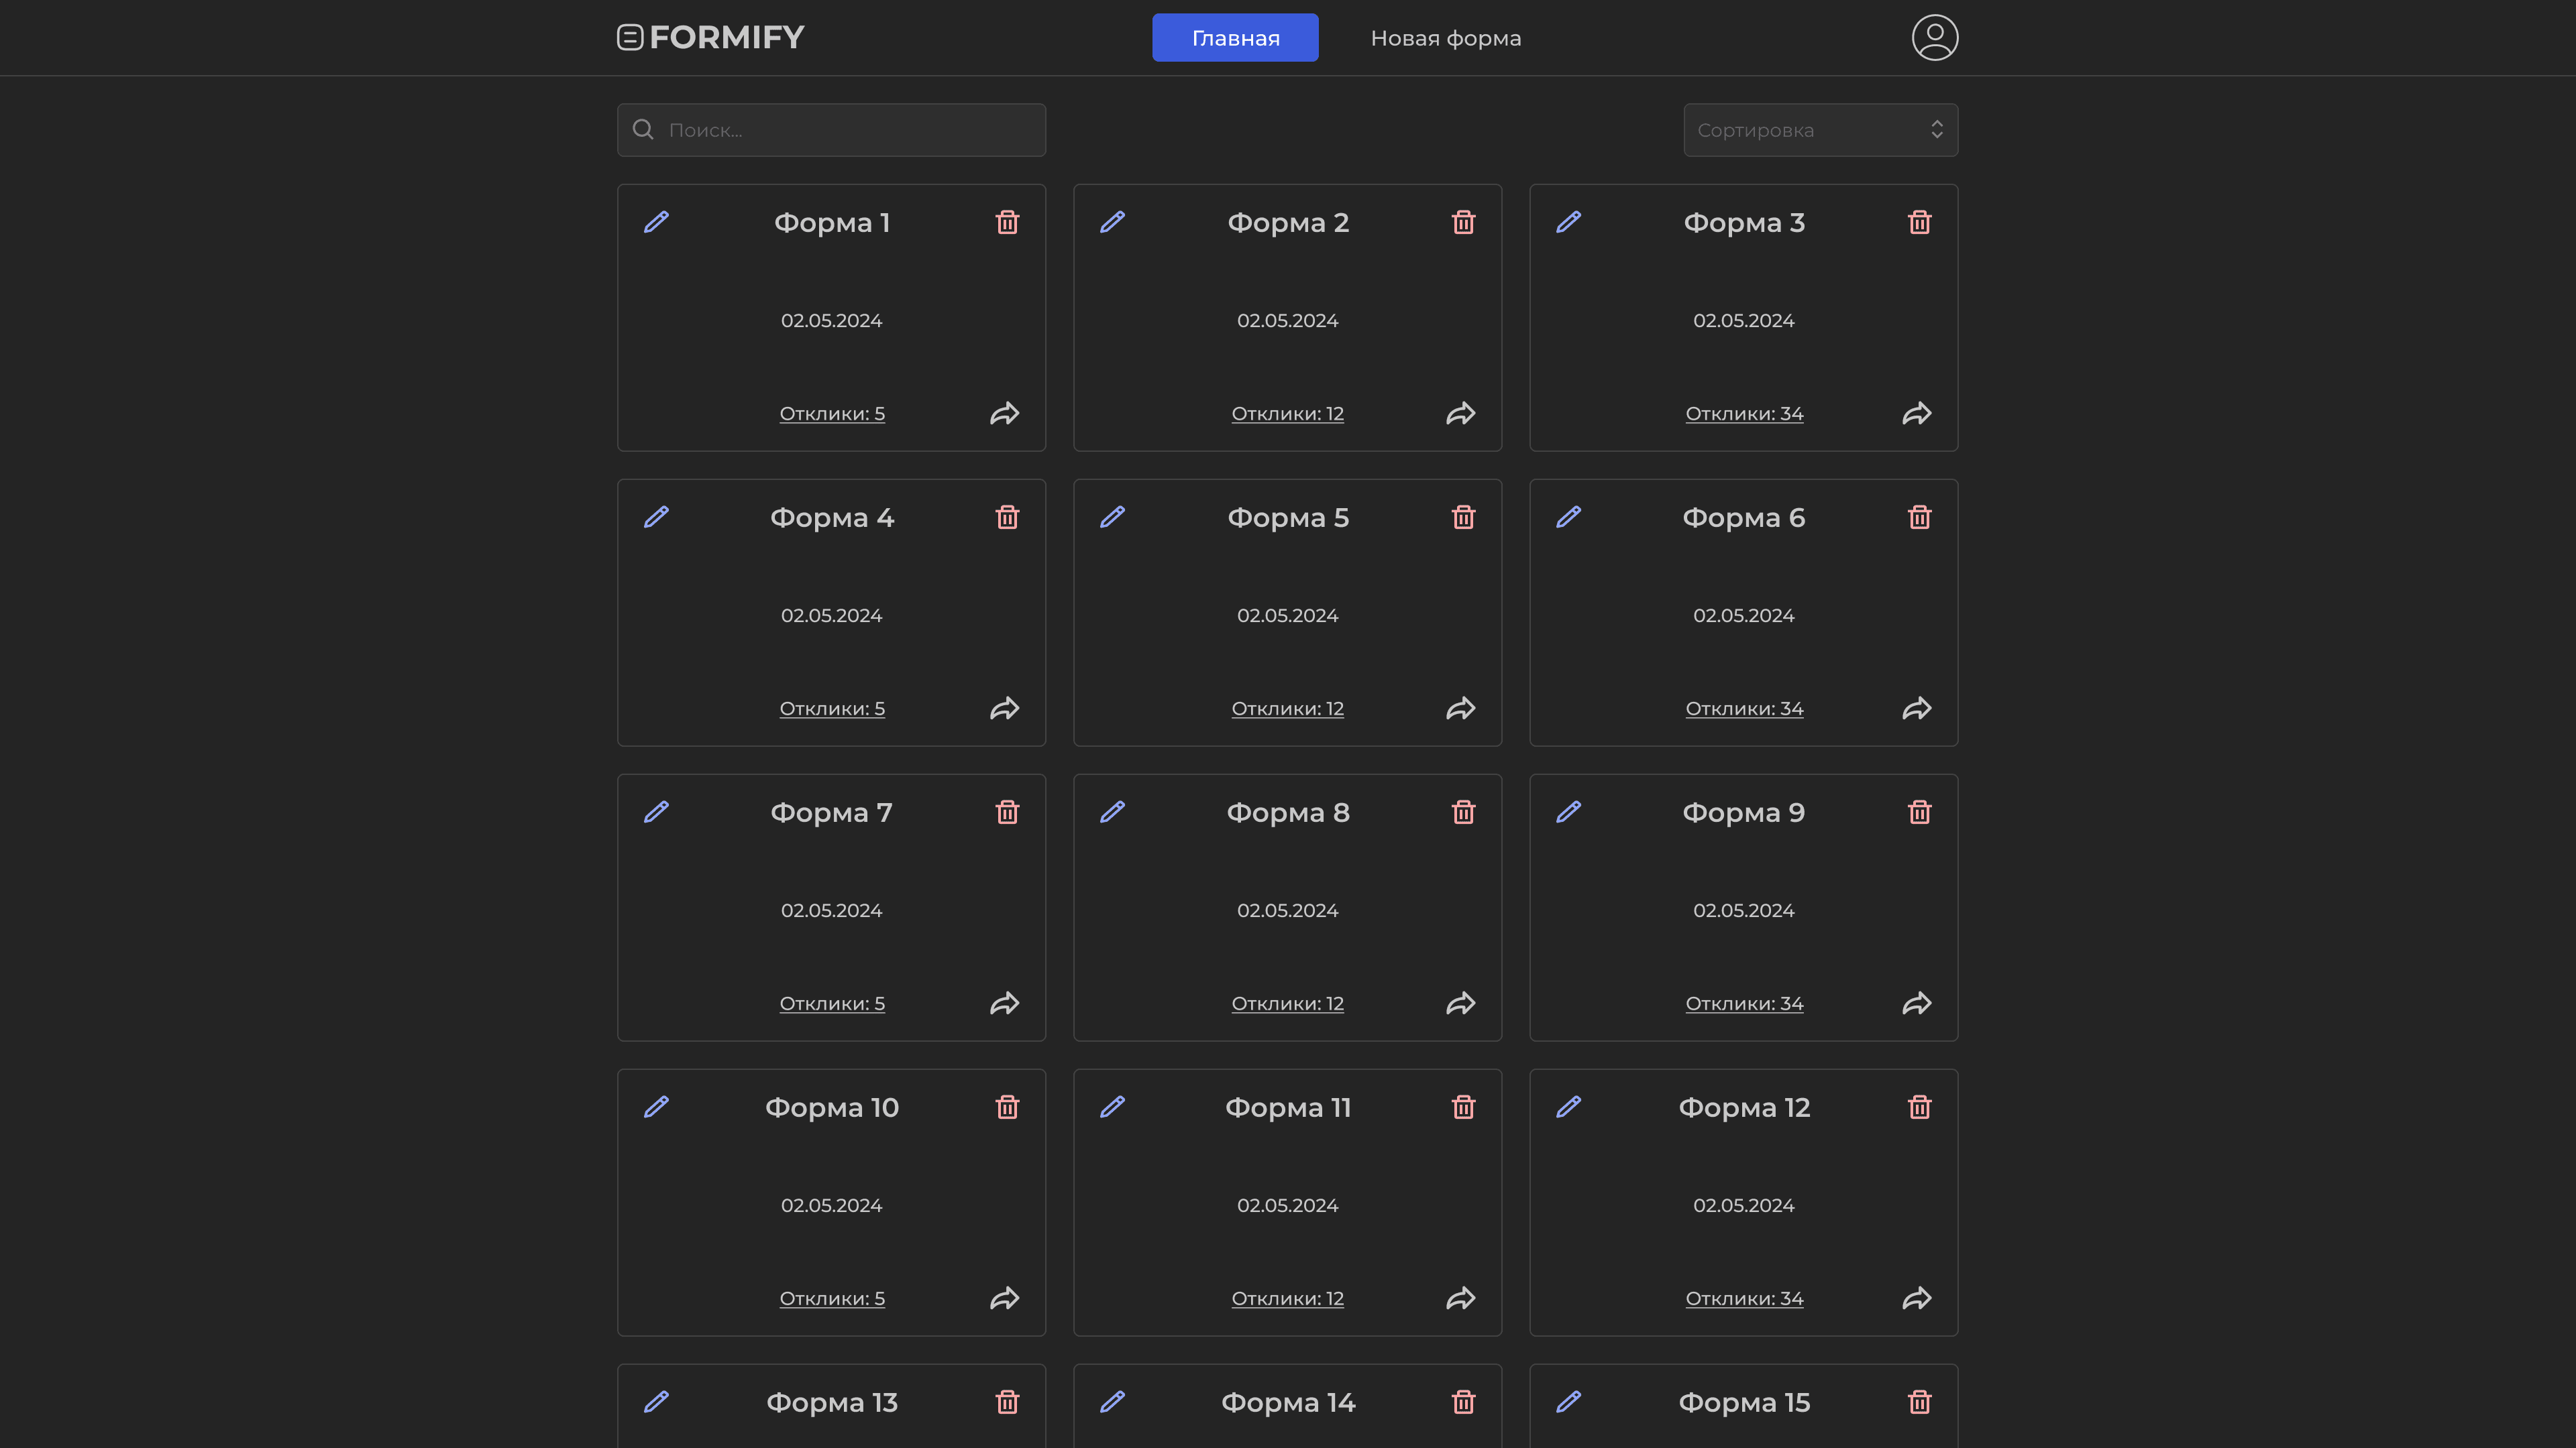Open Отклики: 5 link for Форма 1
This screenshot has width=2576, height=1448.
click(832, 414)
